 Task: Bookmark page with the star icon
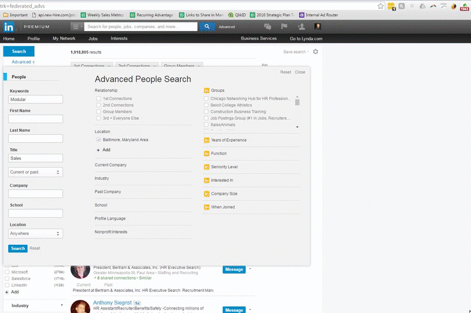pos(380,6)
